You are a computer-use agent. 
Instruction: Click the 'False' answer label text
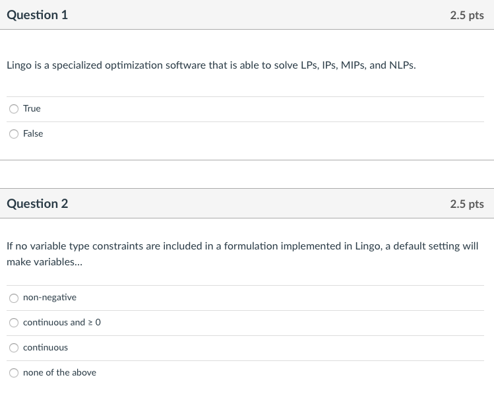(x=33, y=133)
